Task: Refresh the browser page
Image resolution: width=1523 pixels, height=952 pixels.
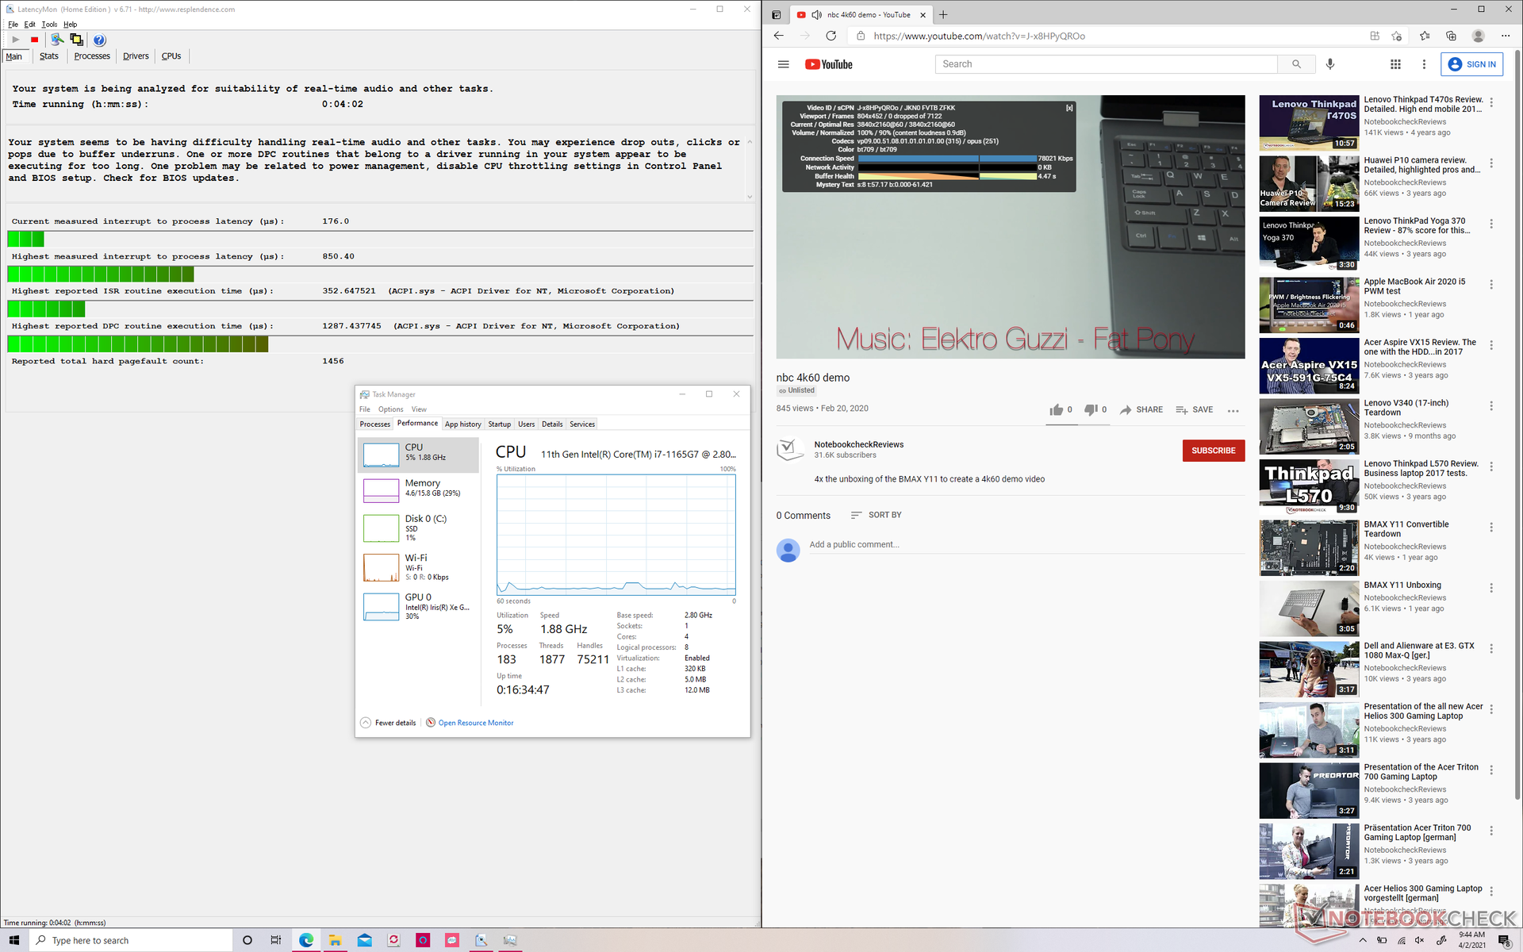Action: click(x=831, y=36)
